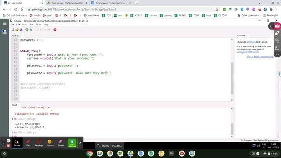Open the Edit menu in Thonny

pos(18,25)
